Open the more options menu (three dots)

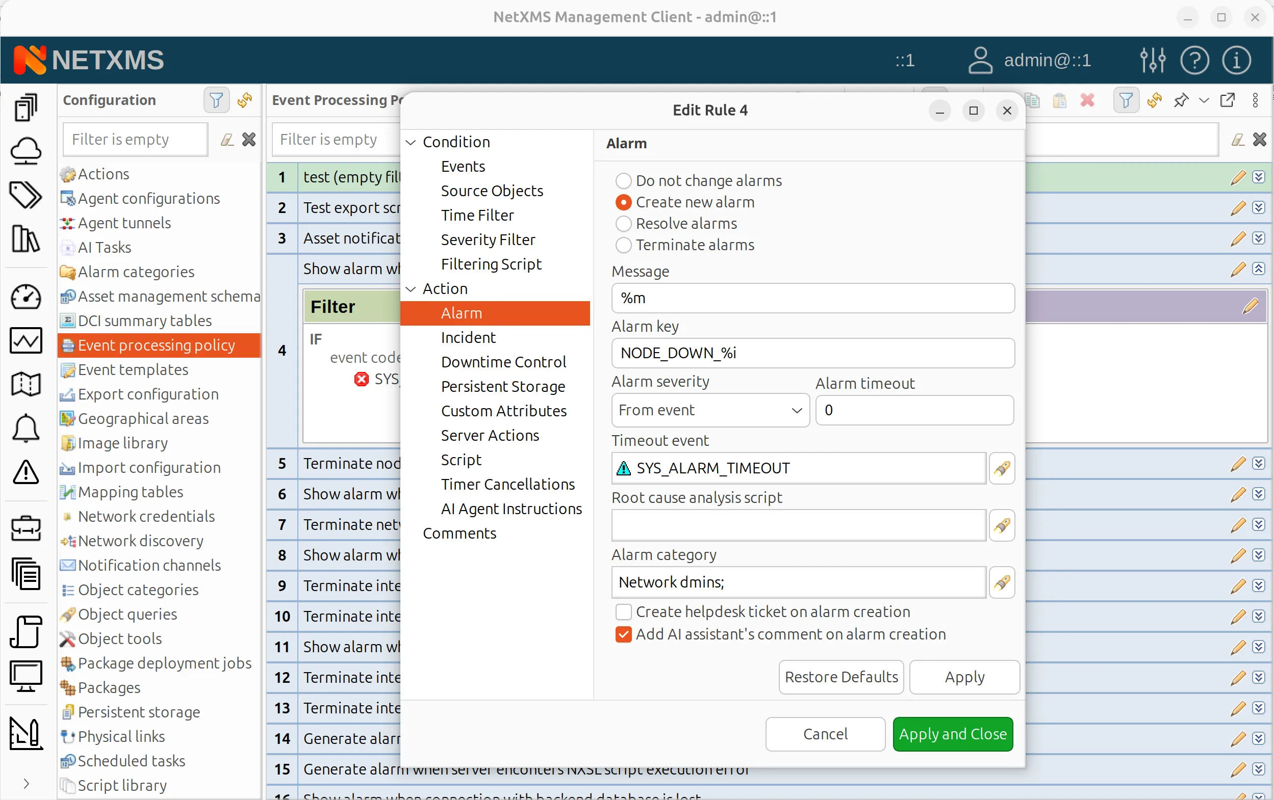pos(1256,101)
